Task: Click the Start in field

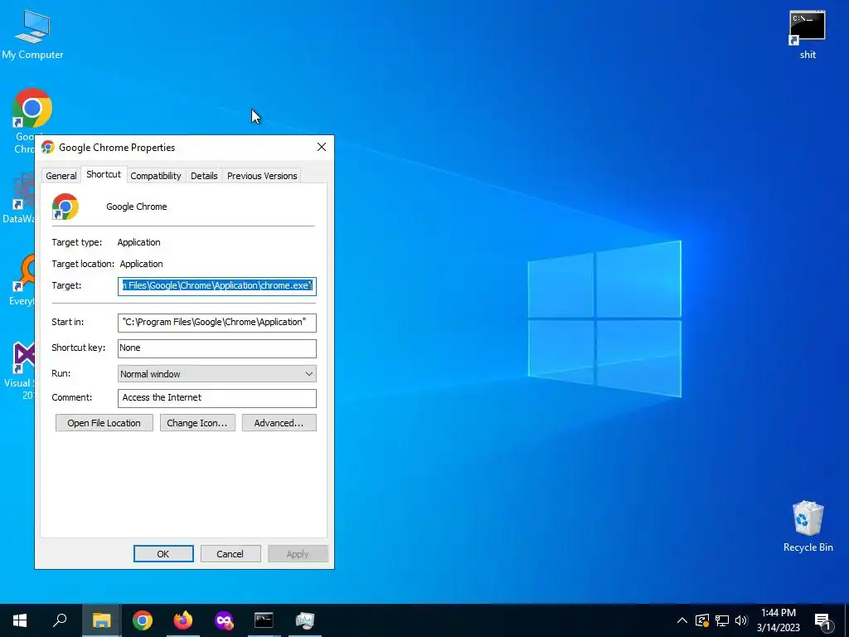Action: click(x=216, y=323)
